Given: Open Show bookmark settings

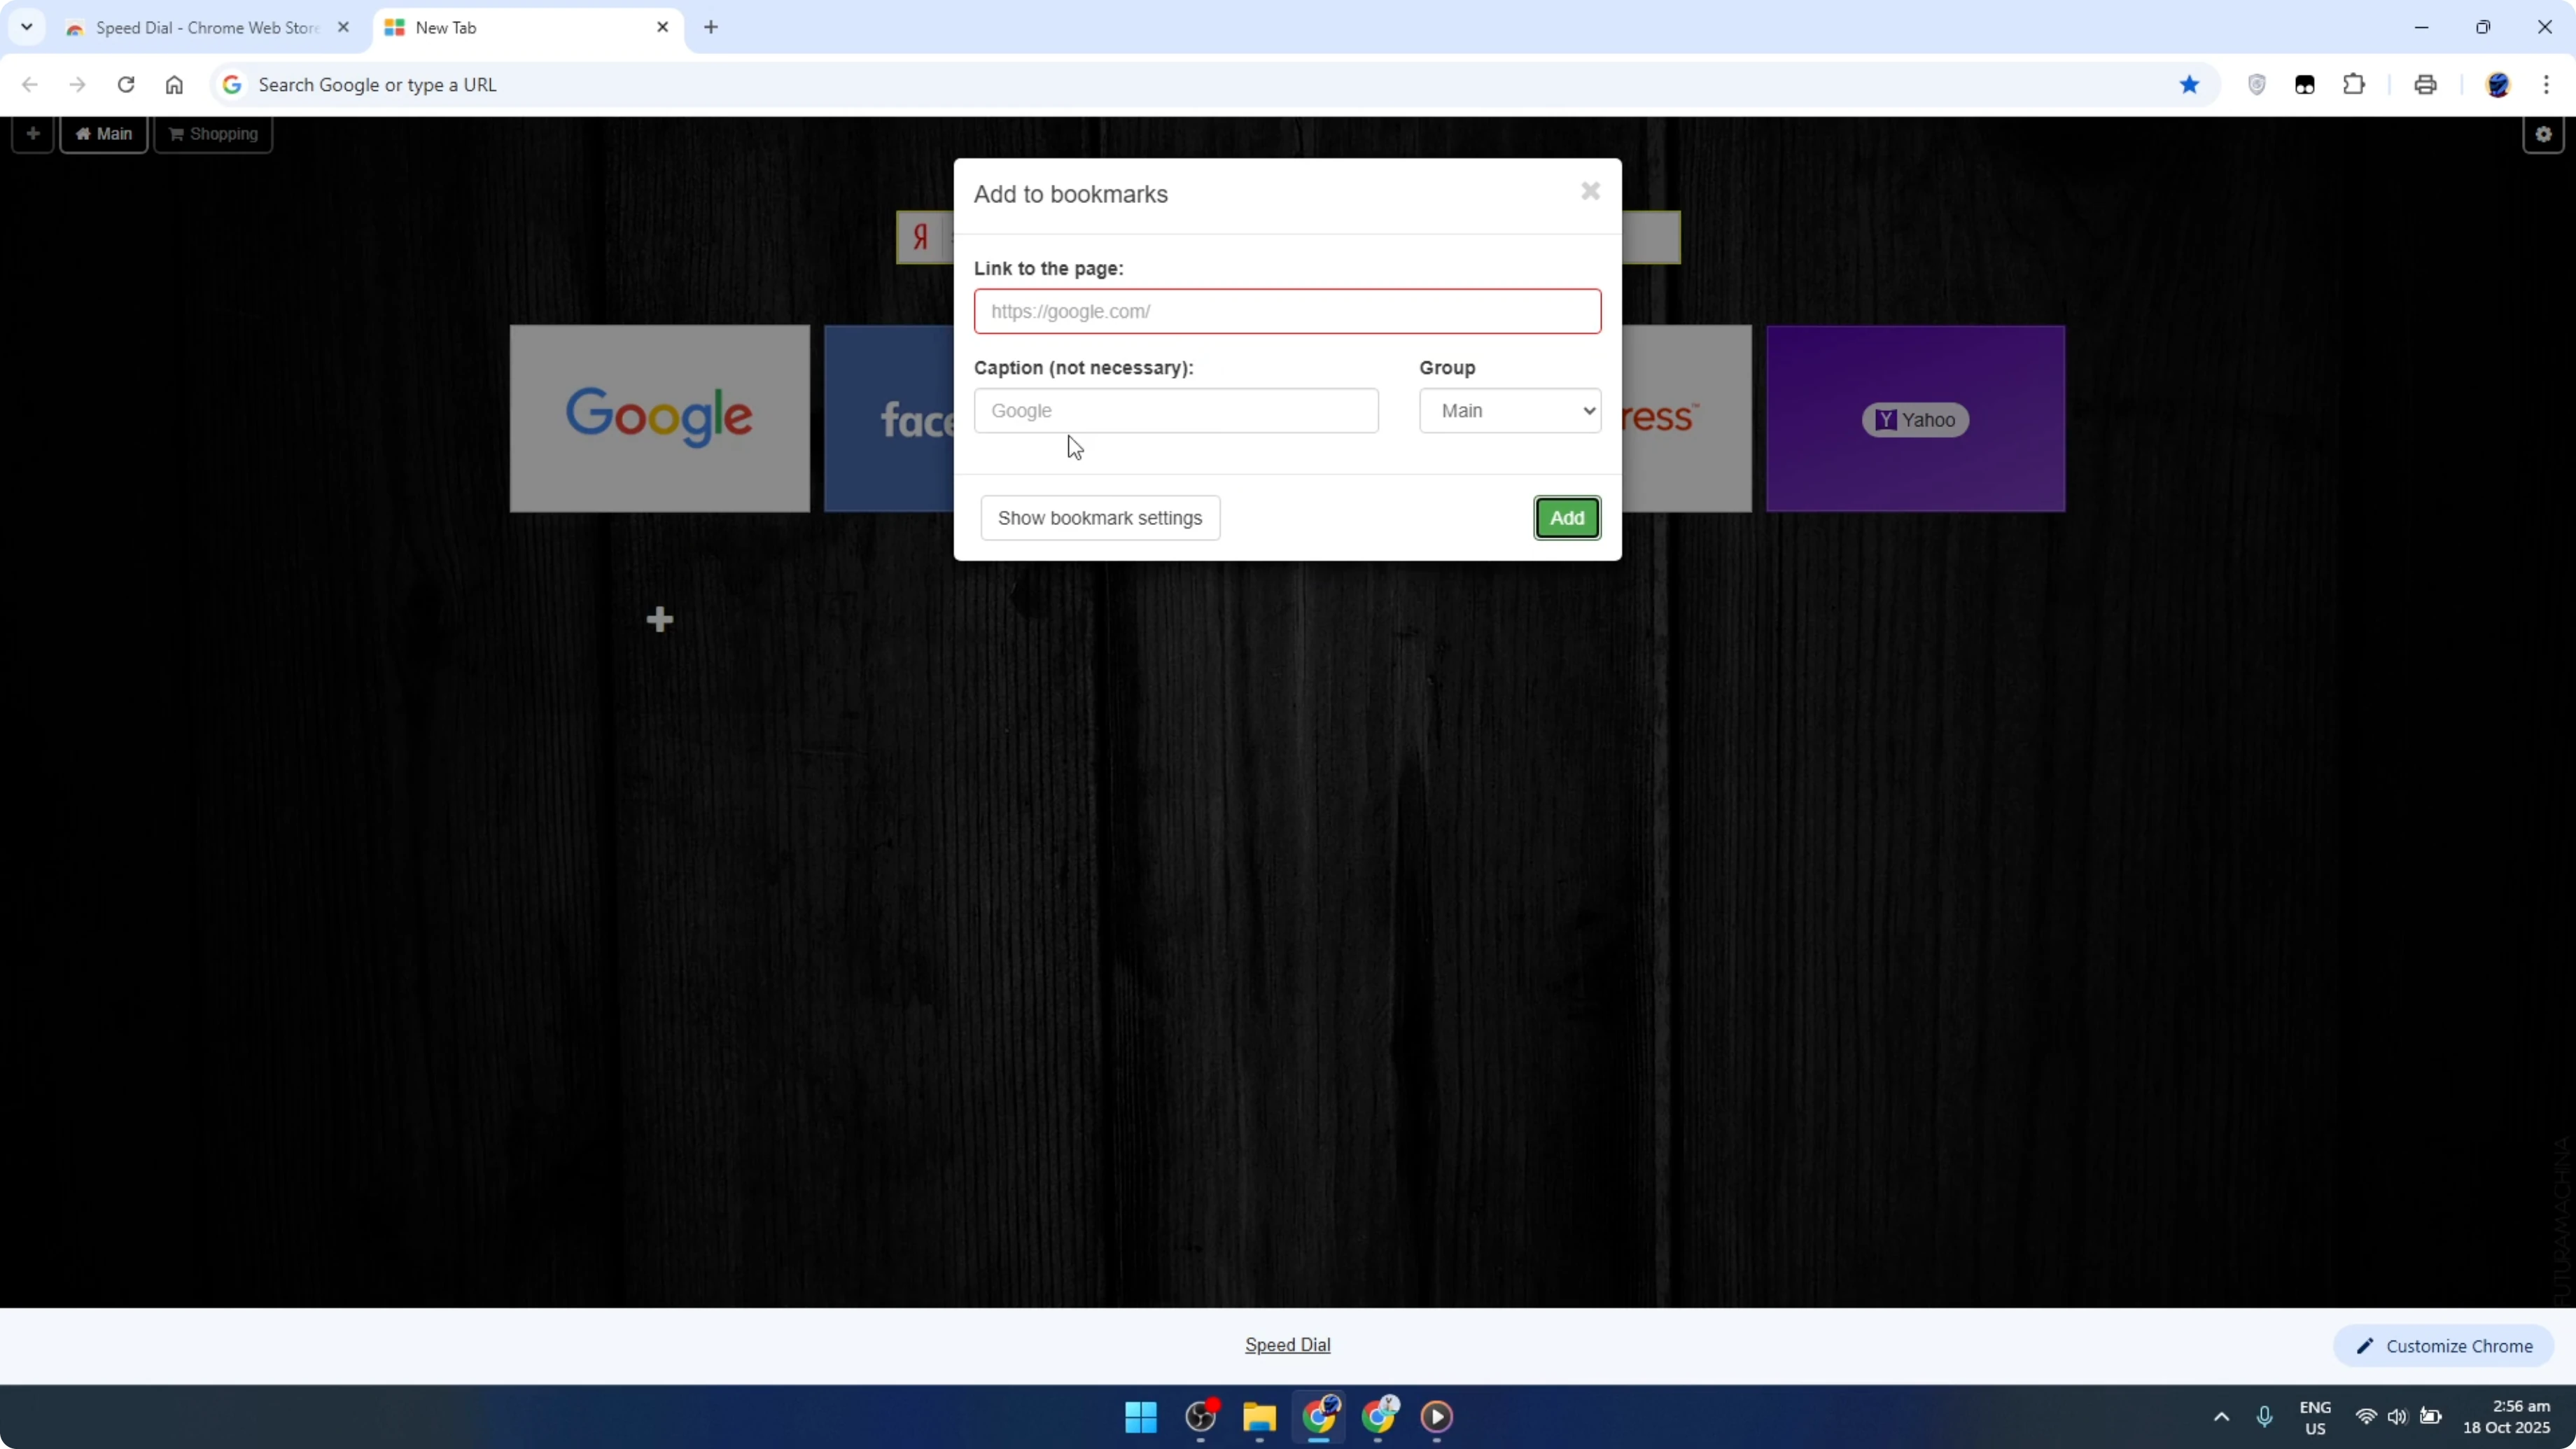Looking at the screenshot, I should (x=1100, y=517).
